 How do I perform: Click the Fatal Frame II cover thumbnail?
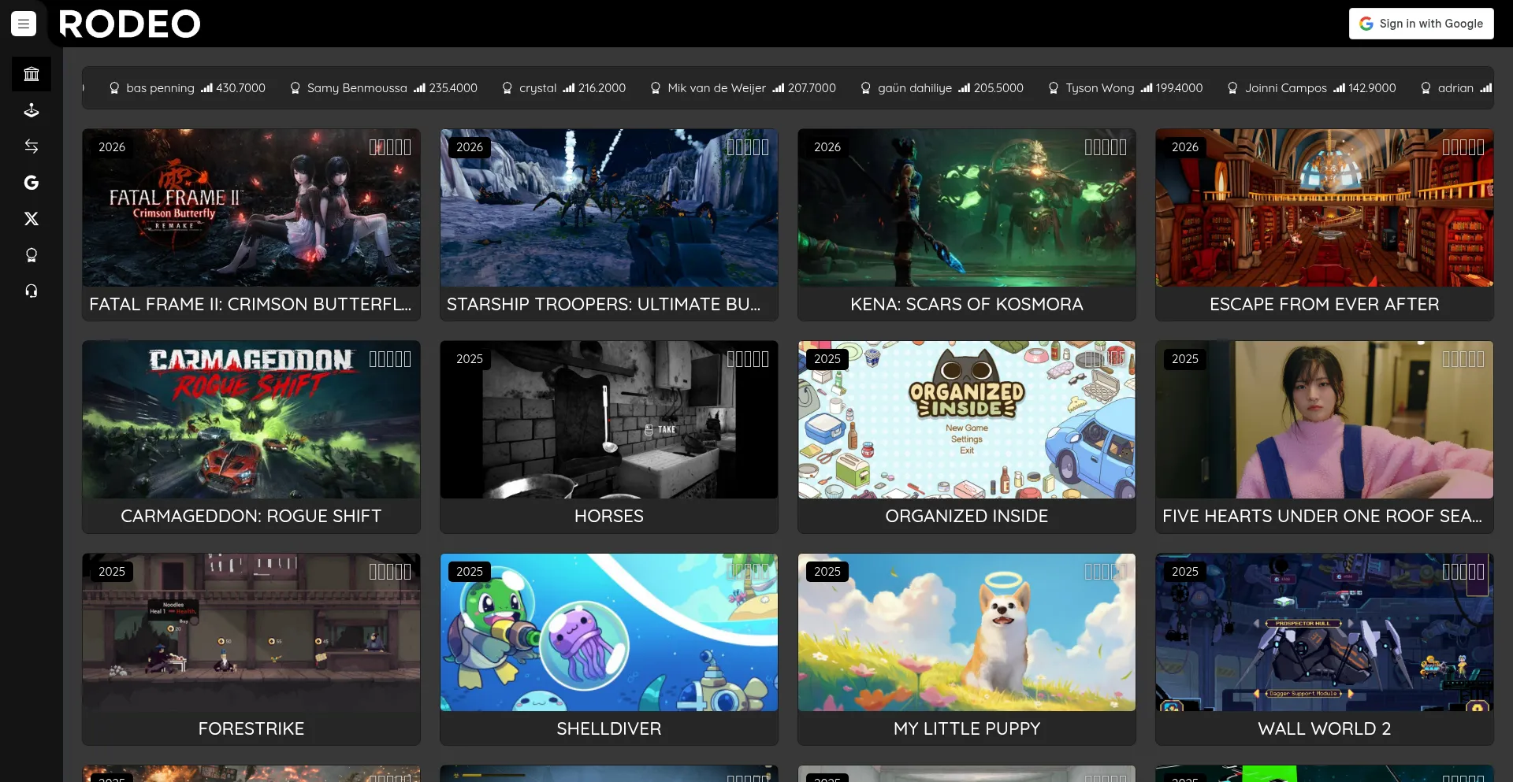click(x=251, y=208)
